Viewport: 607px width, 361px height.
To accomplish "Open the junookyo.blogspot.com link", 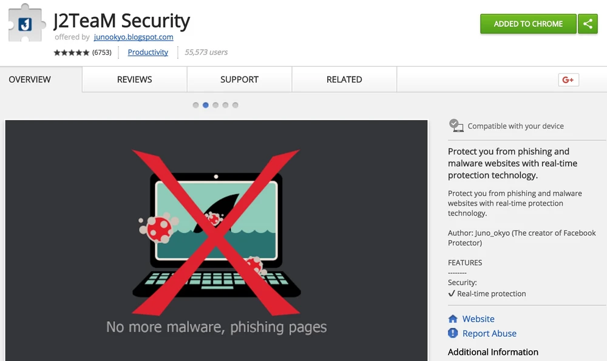I will click(x=134, y=37).
